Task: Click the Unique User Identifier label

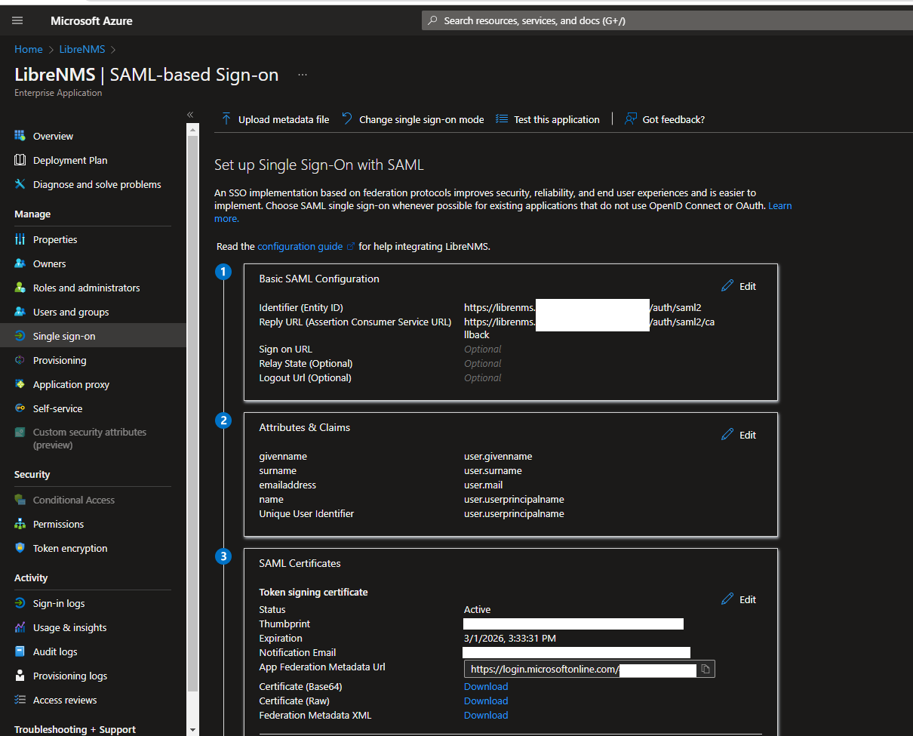Action: (306, 513)
